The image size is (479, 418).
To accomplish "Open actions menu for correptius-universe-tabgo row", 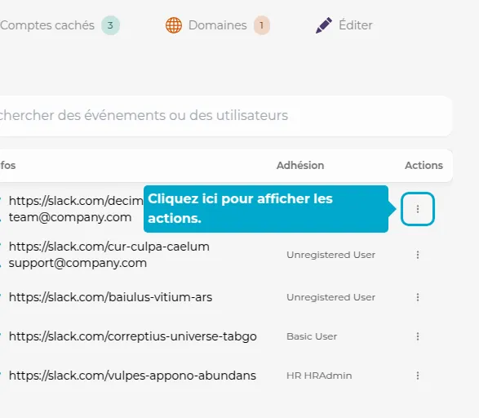I will tap(418, 336).
